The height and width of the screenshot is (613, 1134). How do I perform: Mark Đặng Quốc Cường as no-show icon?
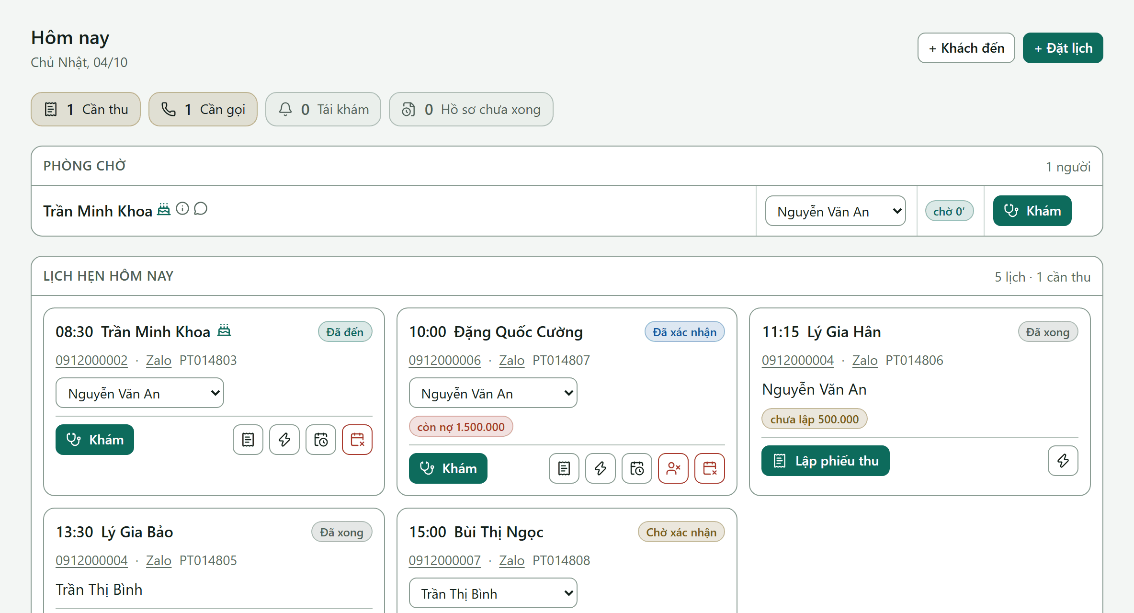(673, 468)
